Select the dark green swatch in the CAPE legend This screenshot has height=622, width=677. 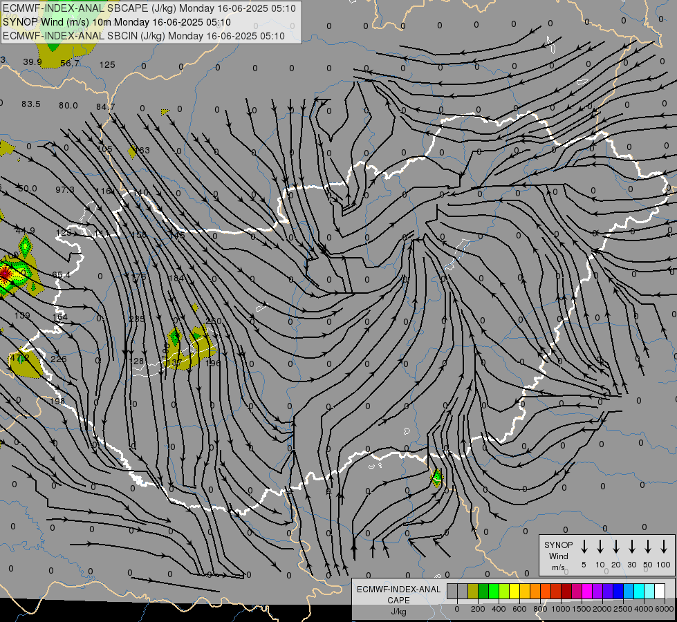(x=483, y=592)
